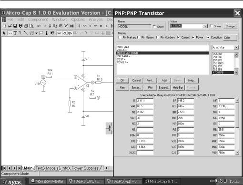The width and height of the screenshot is (243, 185).
Task: Uncheck the Condition display option
Action: point(208,37)
